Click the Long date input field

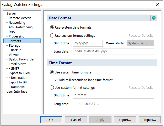click(114, 52)
